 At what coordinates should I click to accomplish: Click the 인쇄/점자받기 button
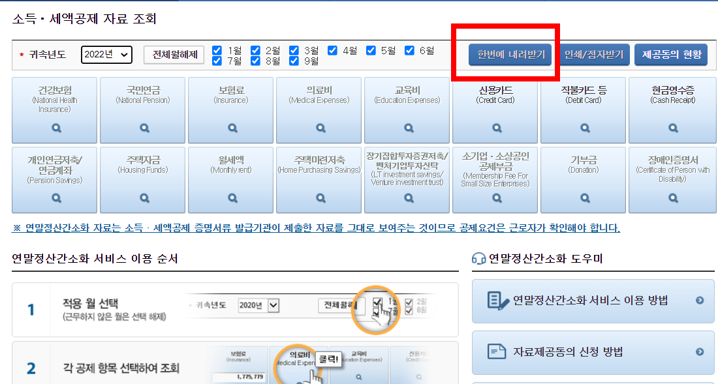pyautogui.click(x=595, y=55)
